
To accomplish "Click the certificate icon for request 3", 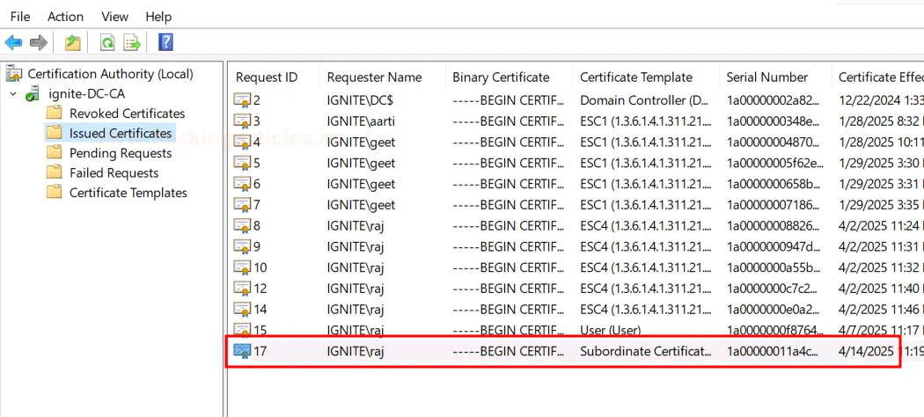I will tap(242, 121).
